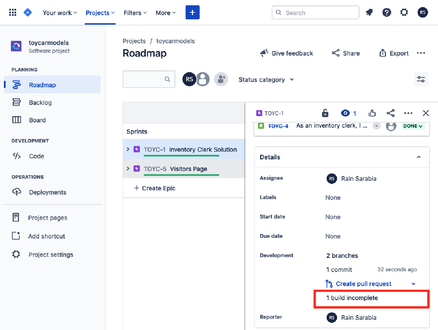438x330 pixels.
Task: Click Create Epic
Action: coord(155,188)
